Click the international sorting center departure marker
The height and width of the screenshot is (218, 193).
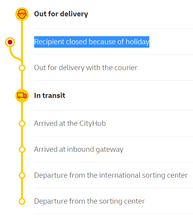coord(22,175)
